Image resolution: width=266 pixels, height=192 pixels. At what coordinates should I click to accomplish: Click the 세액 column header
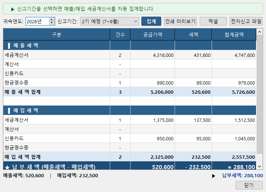(193, 35)
